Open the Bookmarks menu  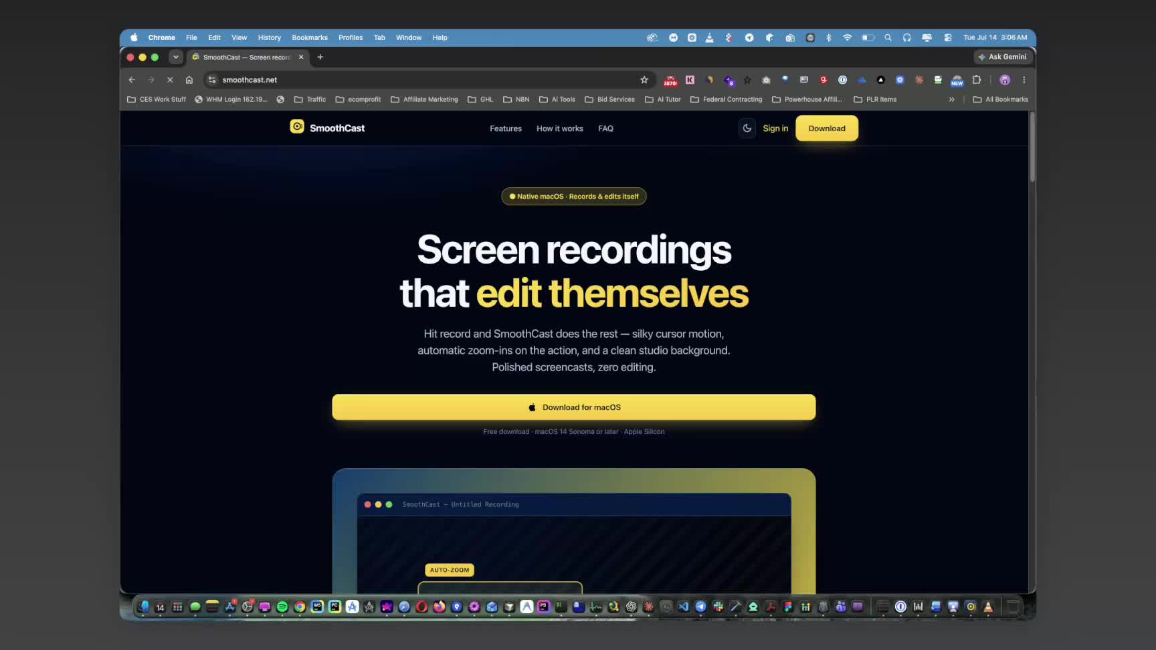click(x=310, y=37)
